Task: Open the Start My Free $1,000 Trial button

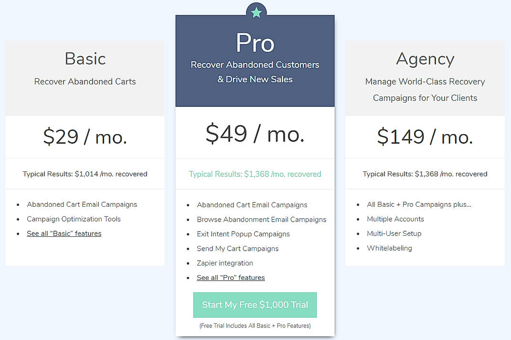Action: 255,305
